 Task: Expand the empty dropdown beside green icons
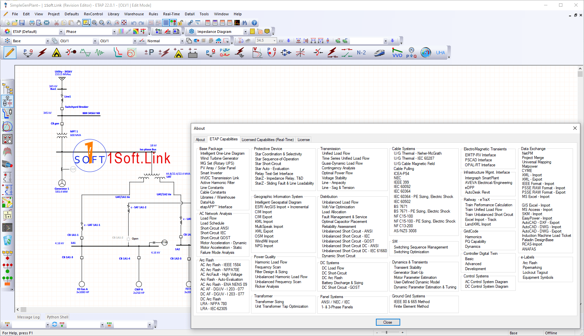(386, 41)
